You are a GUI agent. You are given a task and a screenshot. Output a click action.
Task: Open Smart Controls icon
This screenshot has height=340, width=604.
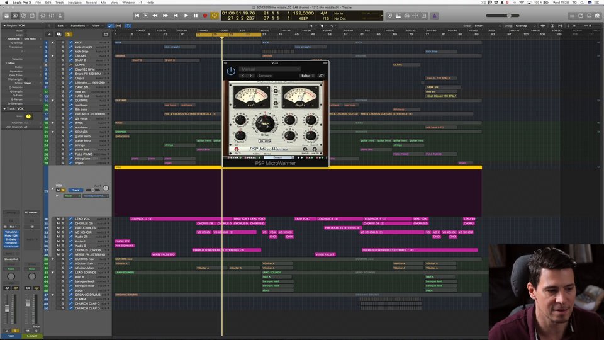click(x=43, y=16)
